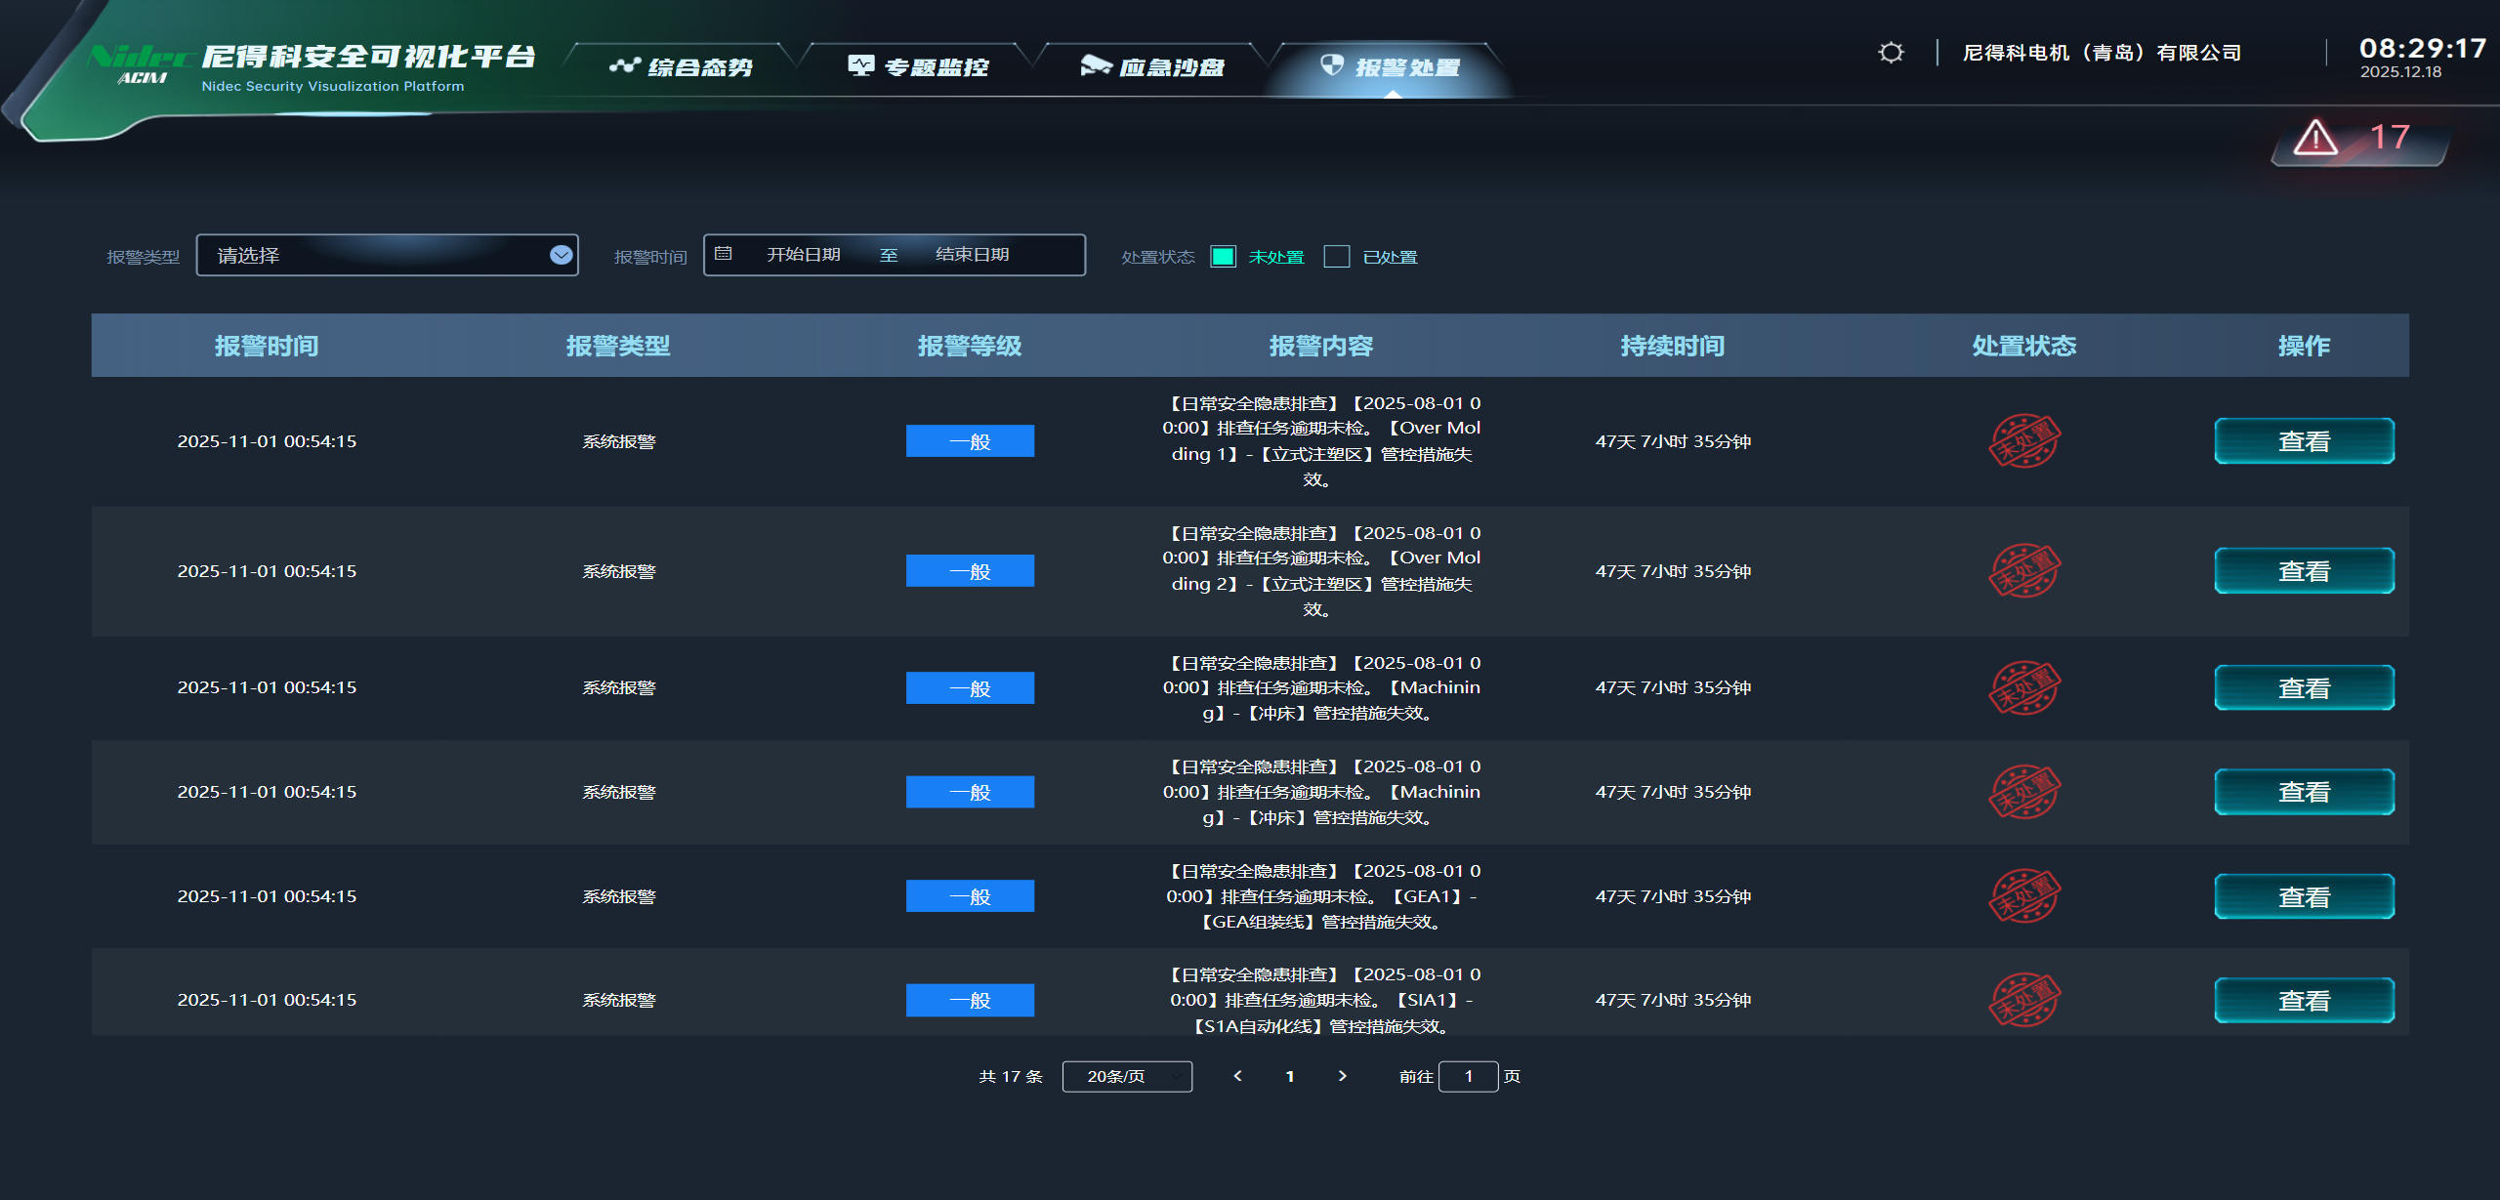Click the camera icon on 应急沙盘 tab
Image resolution: width=2500 pixels, height=1200 pixels.
pyautogui.click(x=1095, y=65)
